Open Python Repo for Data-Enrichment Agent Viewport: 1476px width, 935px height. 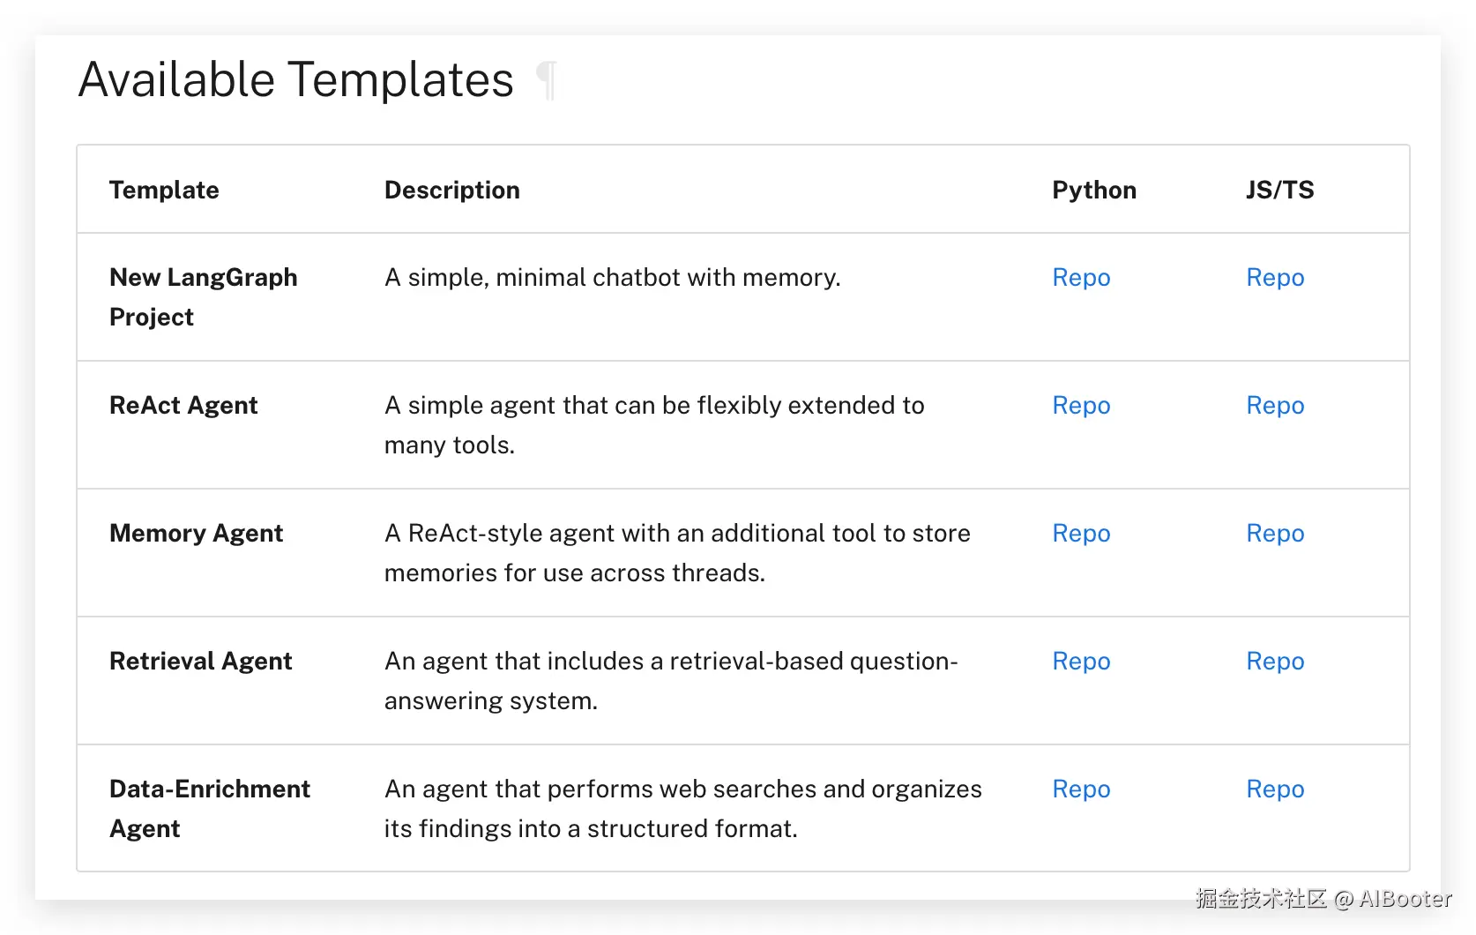(x=1081, y=789)
